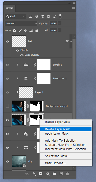This screenshot has width=96, height=182.
Task: Select the Layer 1 thumbnail
Action: pos(26,92)
